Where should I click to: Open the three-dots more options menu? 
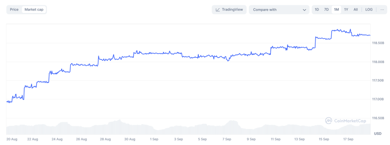point(382,10)
